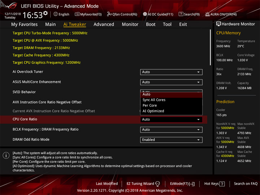Open the Tool tab
This screenshot has width=260, height=195.
pos(167,25)
